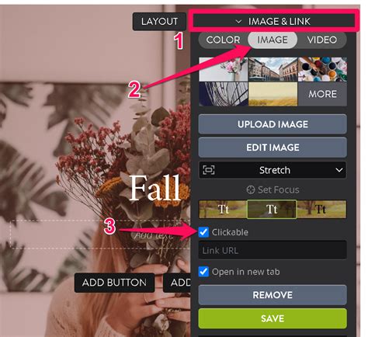The image size is (368, 337).
Task: Switch to the COLOR tab
Action: [x=223, y=40]
